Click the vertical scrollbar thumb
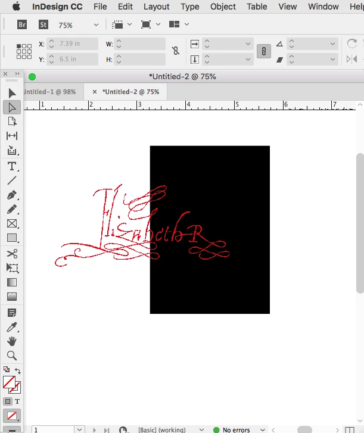 (x=360, y=223)
